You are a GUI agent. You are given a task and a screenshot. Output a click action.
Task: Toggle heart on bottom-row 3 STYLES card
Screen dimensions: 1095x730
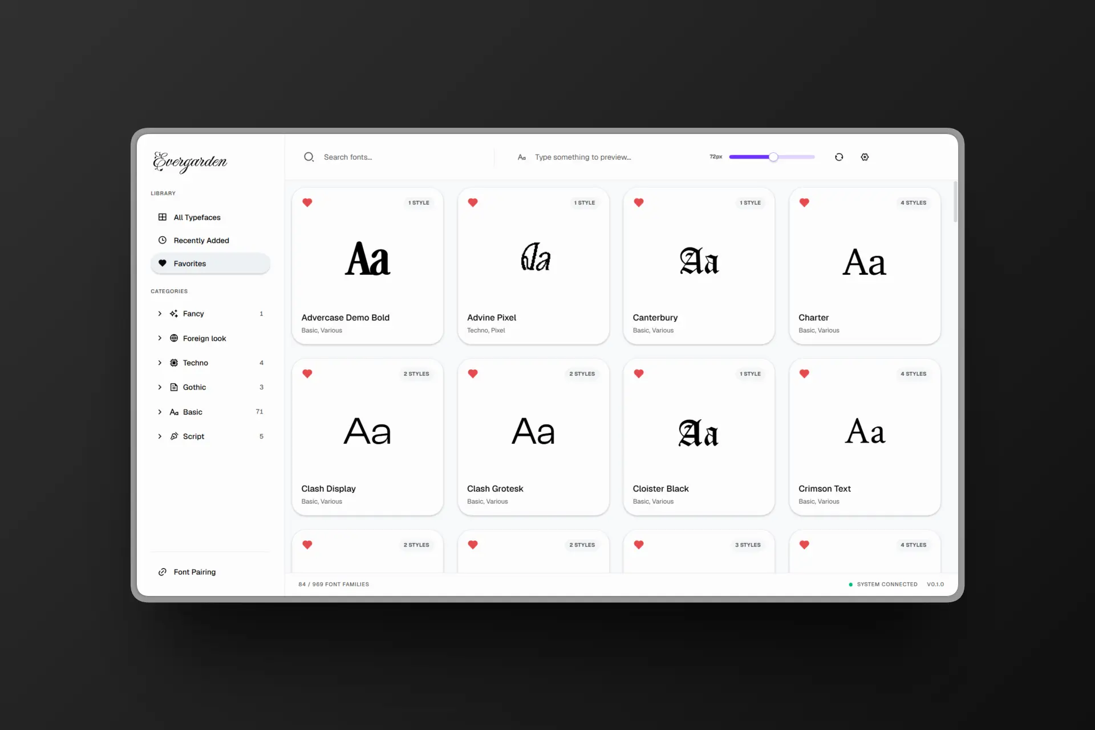pyautogui.click(x=639, y=545)
